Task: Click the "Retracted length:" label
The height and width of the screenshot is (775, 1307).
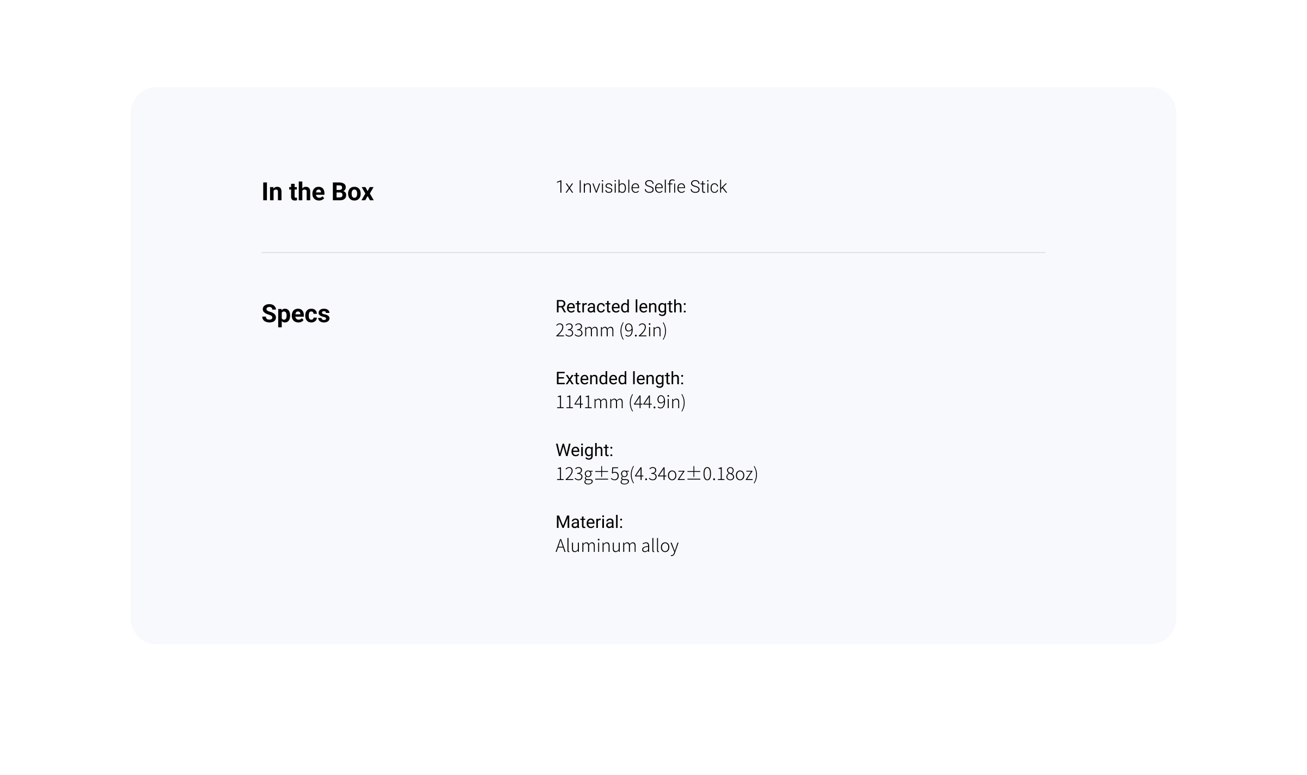Action: coord(621,307)
